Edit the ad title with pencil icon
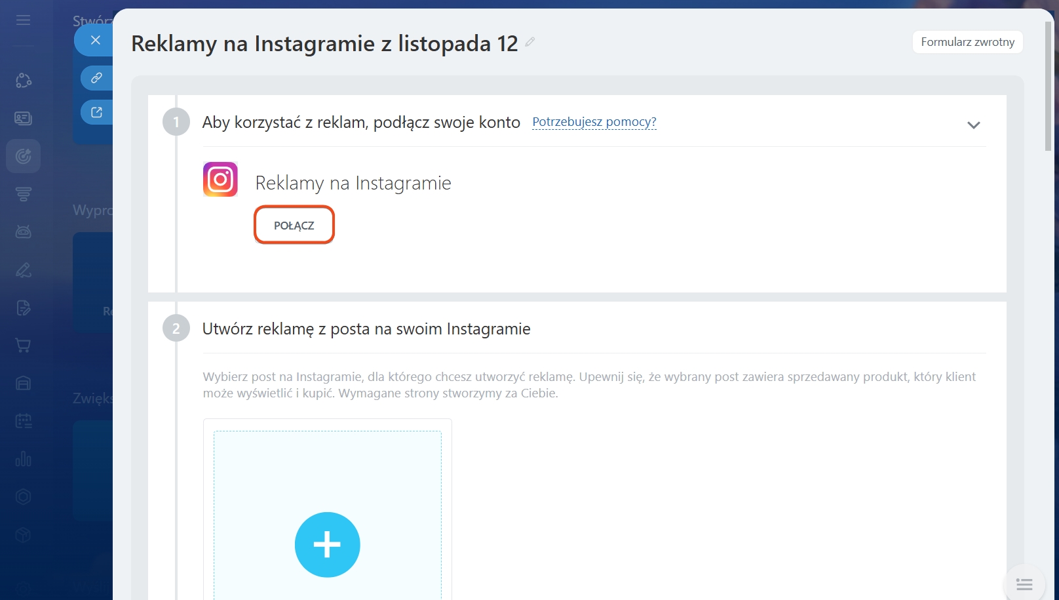Screen dimensions: 1059x600 pos(530,42)
